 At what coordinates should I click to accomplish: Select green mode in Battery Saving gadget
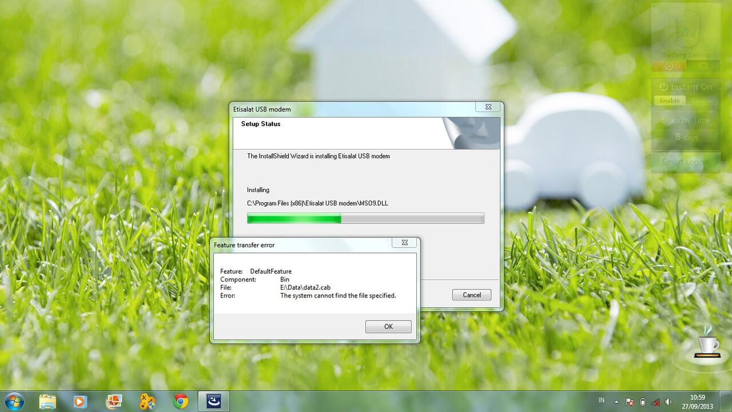click(703, 66)
